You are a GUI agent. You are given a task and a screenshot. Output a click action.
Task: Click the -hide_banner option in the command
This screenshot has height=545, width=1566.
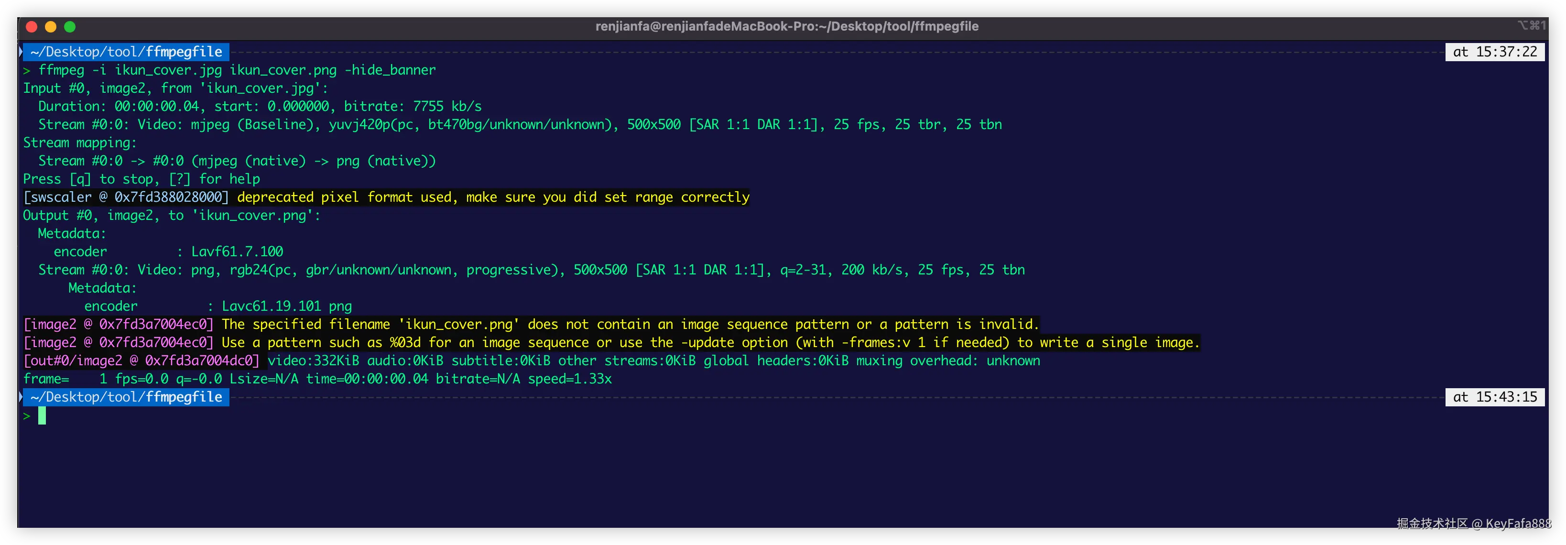click(x=390, y=70)
